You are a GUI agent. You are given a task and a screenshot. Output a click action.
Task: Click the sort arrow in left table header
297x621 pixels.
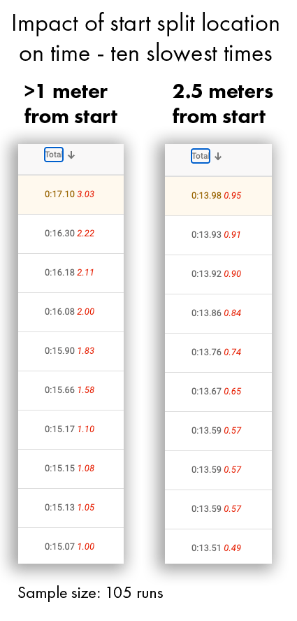click(71, 155)
